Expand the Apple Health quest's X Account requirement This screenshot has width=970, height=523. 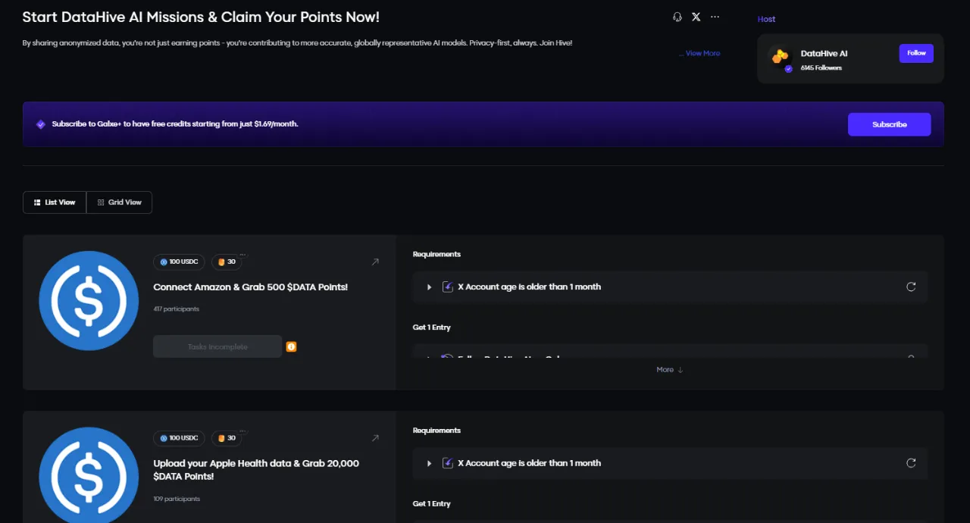(x=429, y=463)
